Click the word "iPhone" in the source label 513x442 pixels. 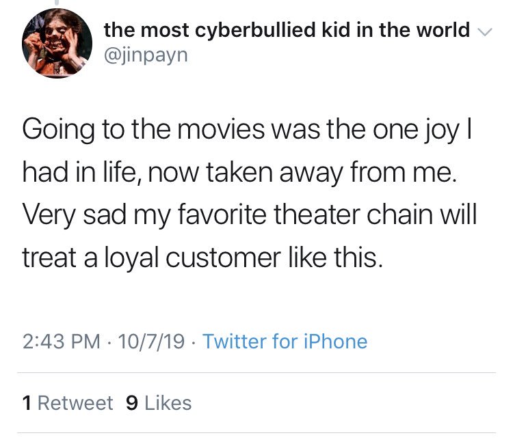[x=335, y=341]
